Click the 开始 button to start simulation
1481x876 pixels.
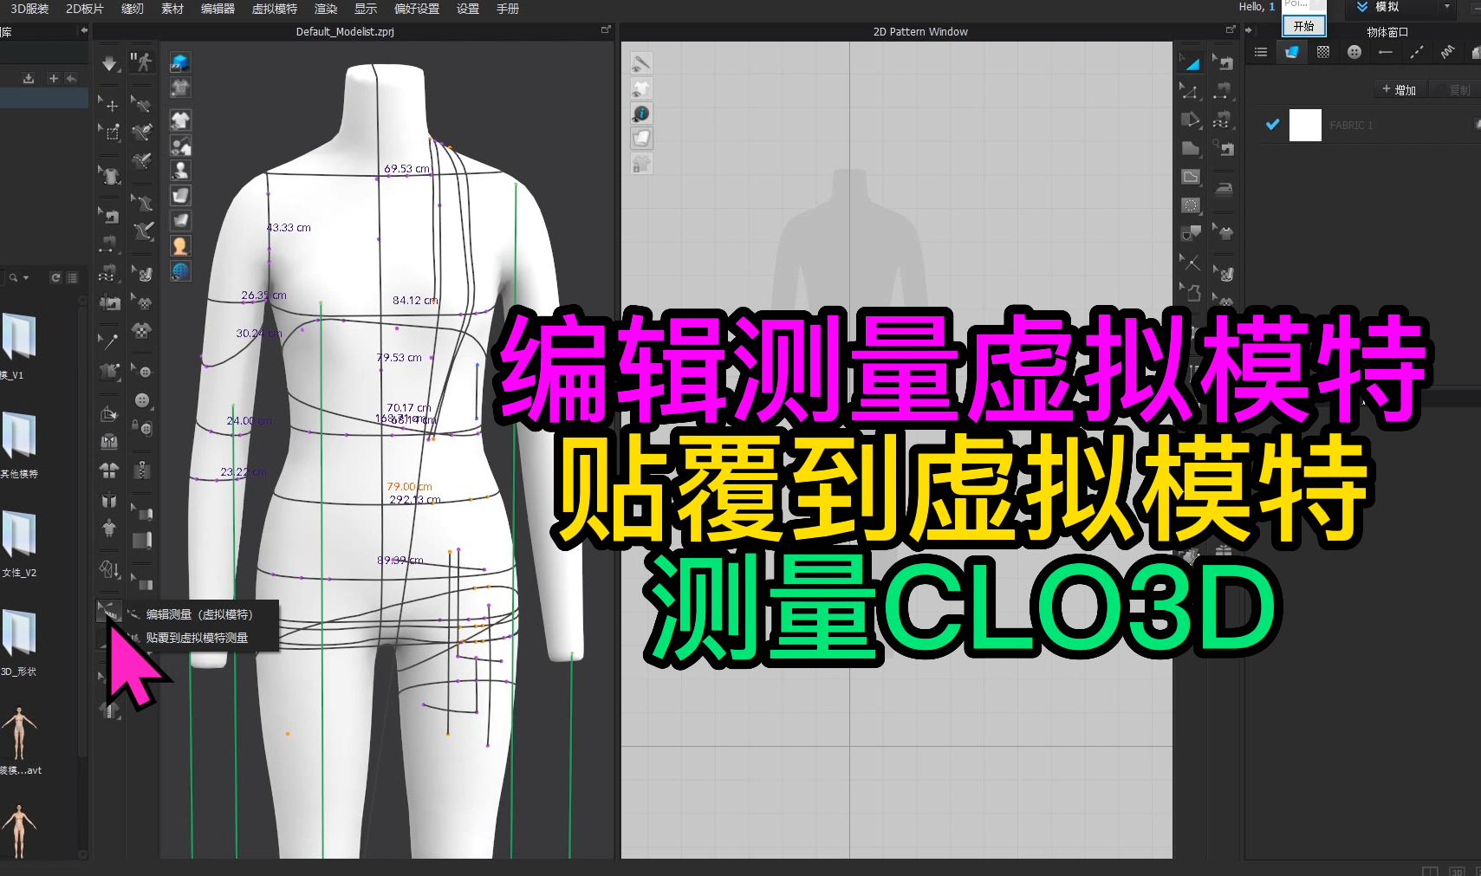coord(1302,25)
